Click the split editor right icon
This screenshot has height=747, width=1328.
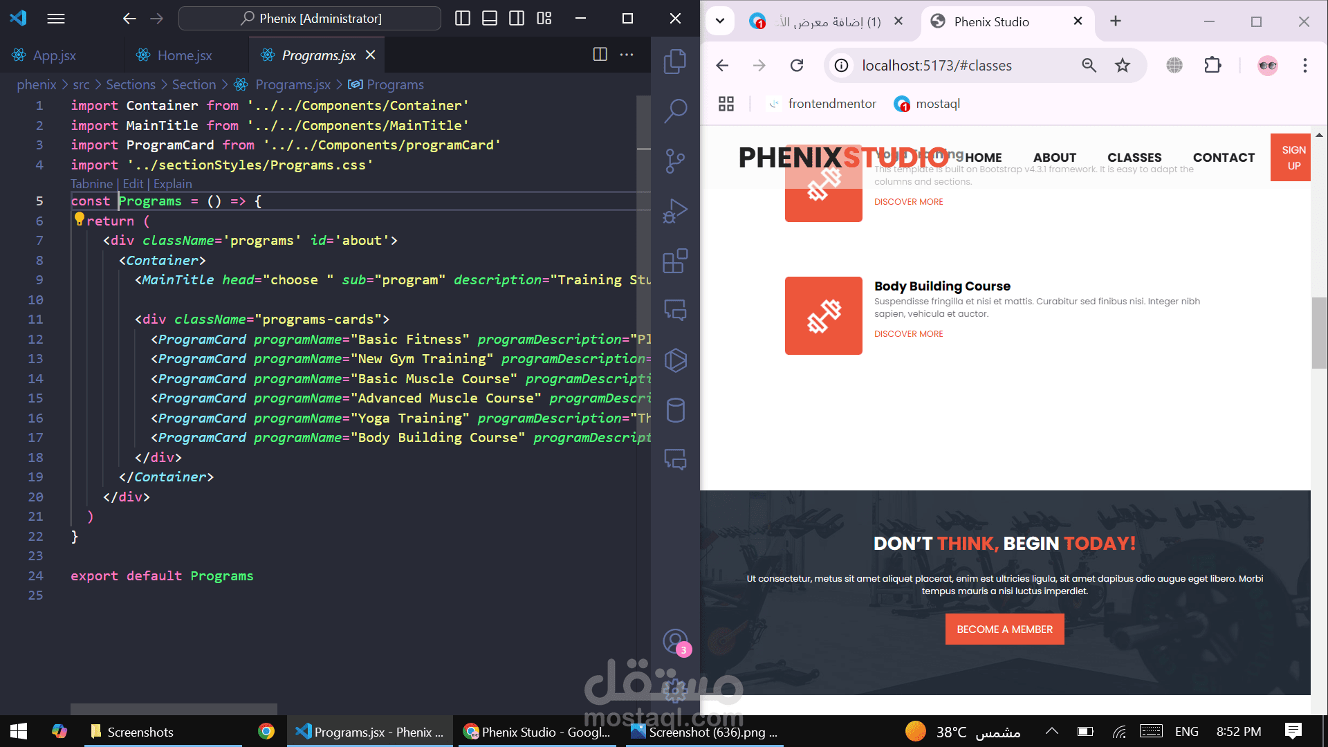click(x=600, y=55)
